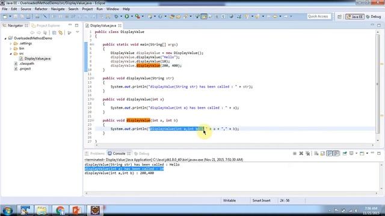Close the DisplayValue.java editor tab
This screenshot has width=385, height=216.
click(120, 25)
